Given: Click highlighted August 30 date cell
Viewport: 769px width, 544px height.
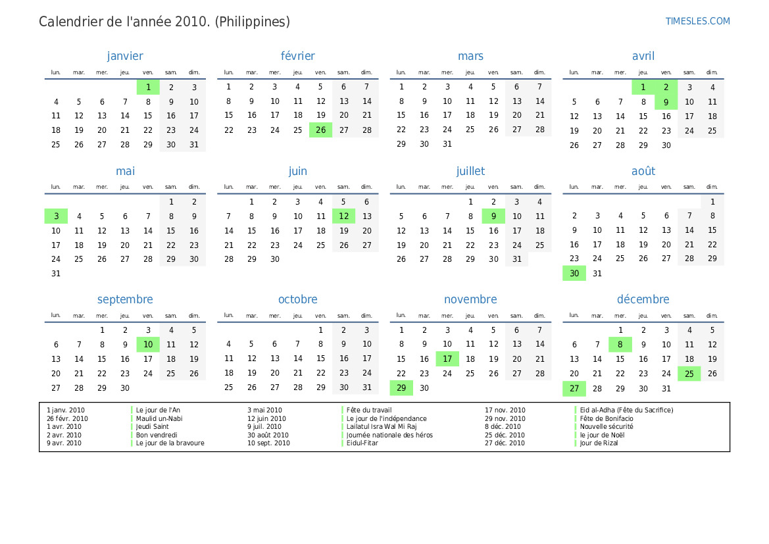Looking at the screenshot, I should (x=574, y=274).
